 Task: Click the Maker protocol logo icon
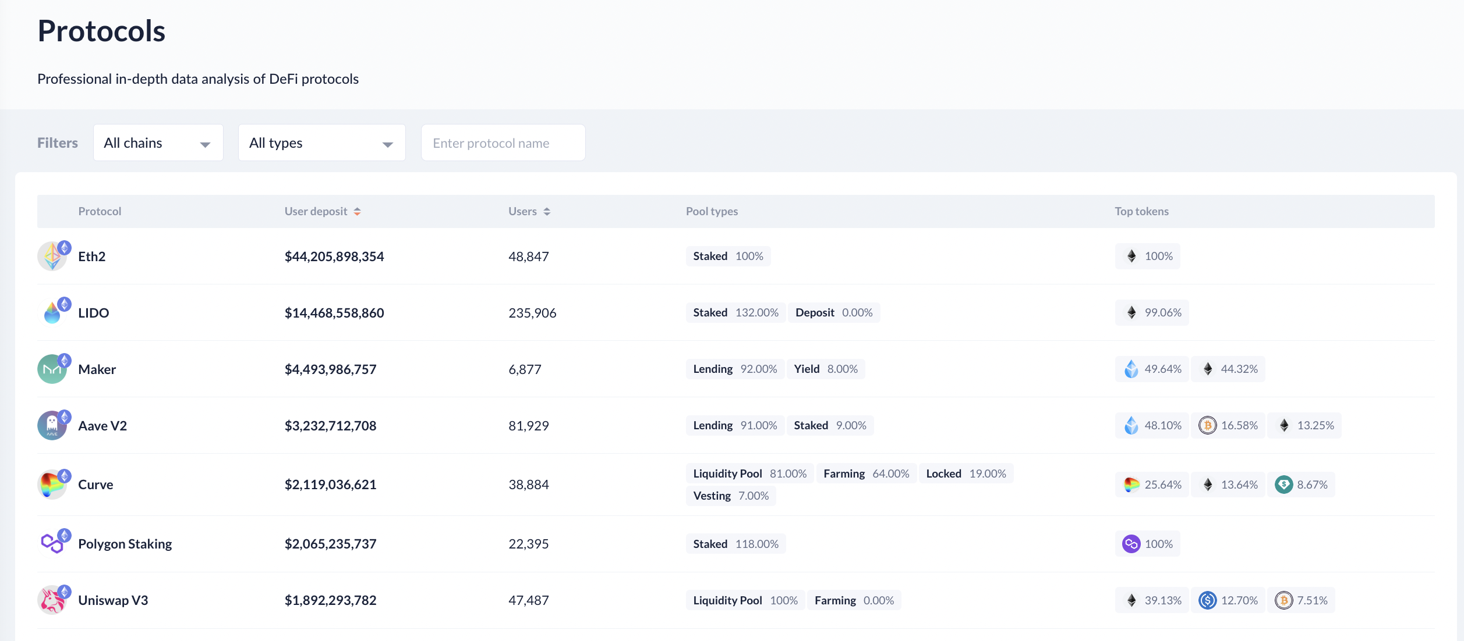pyautogui.click(x=52, y=369)
